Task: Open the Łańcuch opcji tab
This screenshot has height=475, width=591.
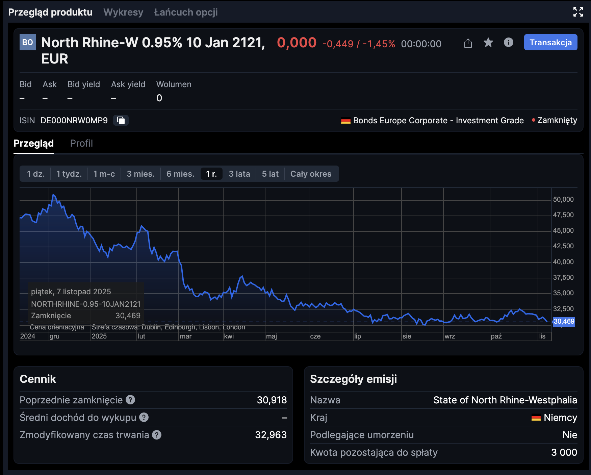Action: click(x=186, y=12)
